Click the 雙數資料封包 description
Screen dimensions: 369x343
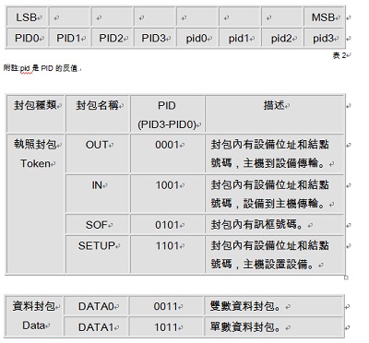[274, 306]
